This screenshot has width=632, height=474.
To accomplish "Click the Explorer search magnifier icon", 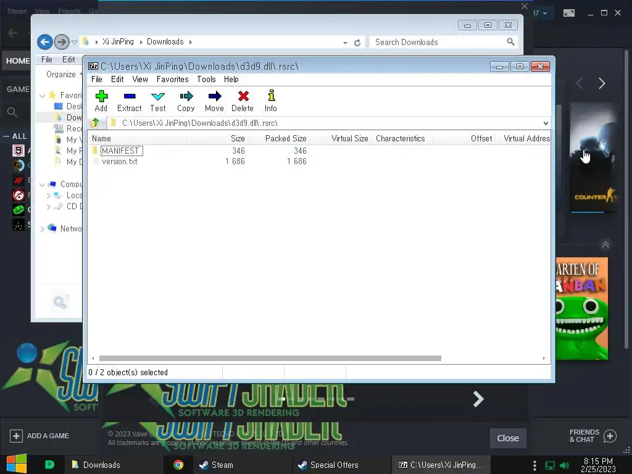I will pyautogui.click(x=510, y=42).
